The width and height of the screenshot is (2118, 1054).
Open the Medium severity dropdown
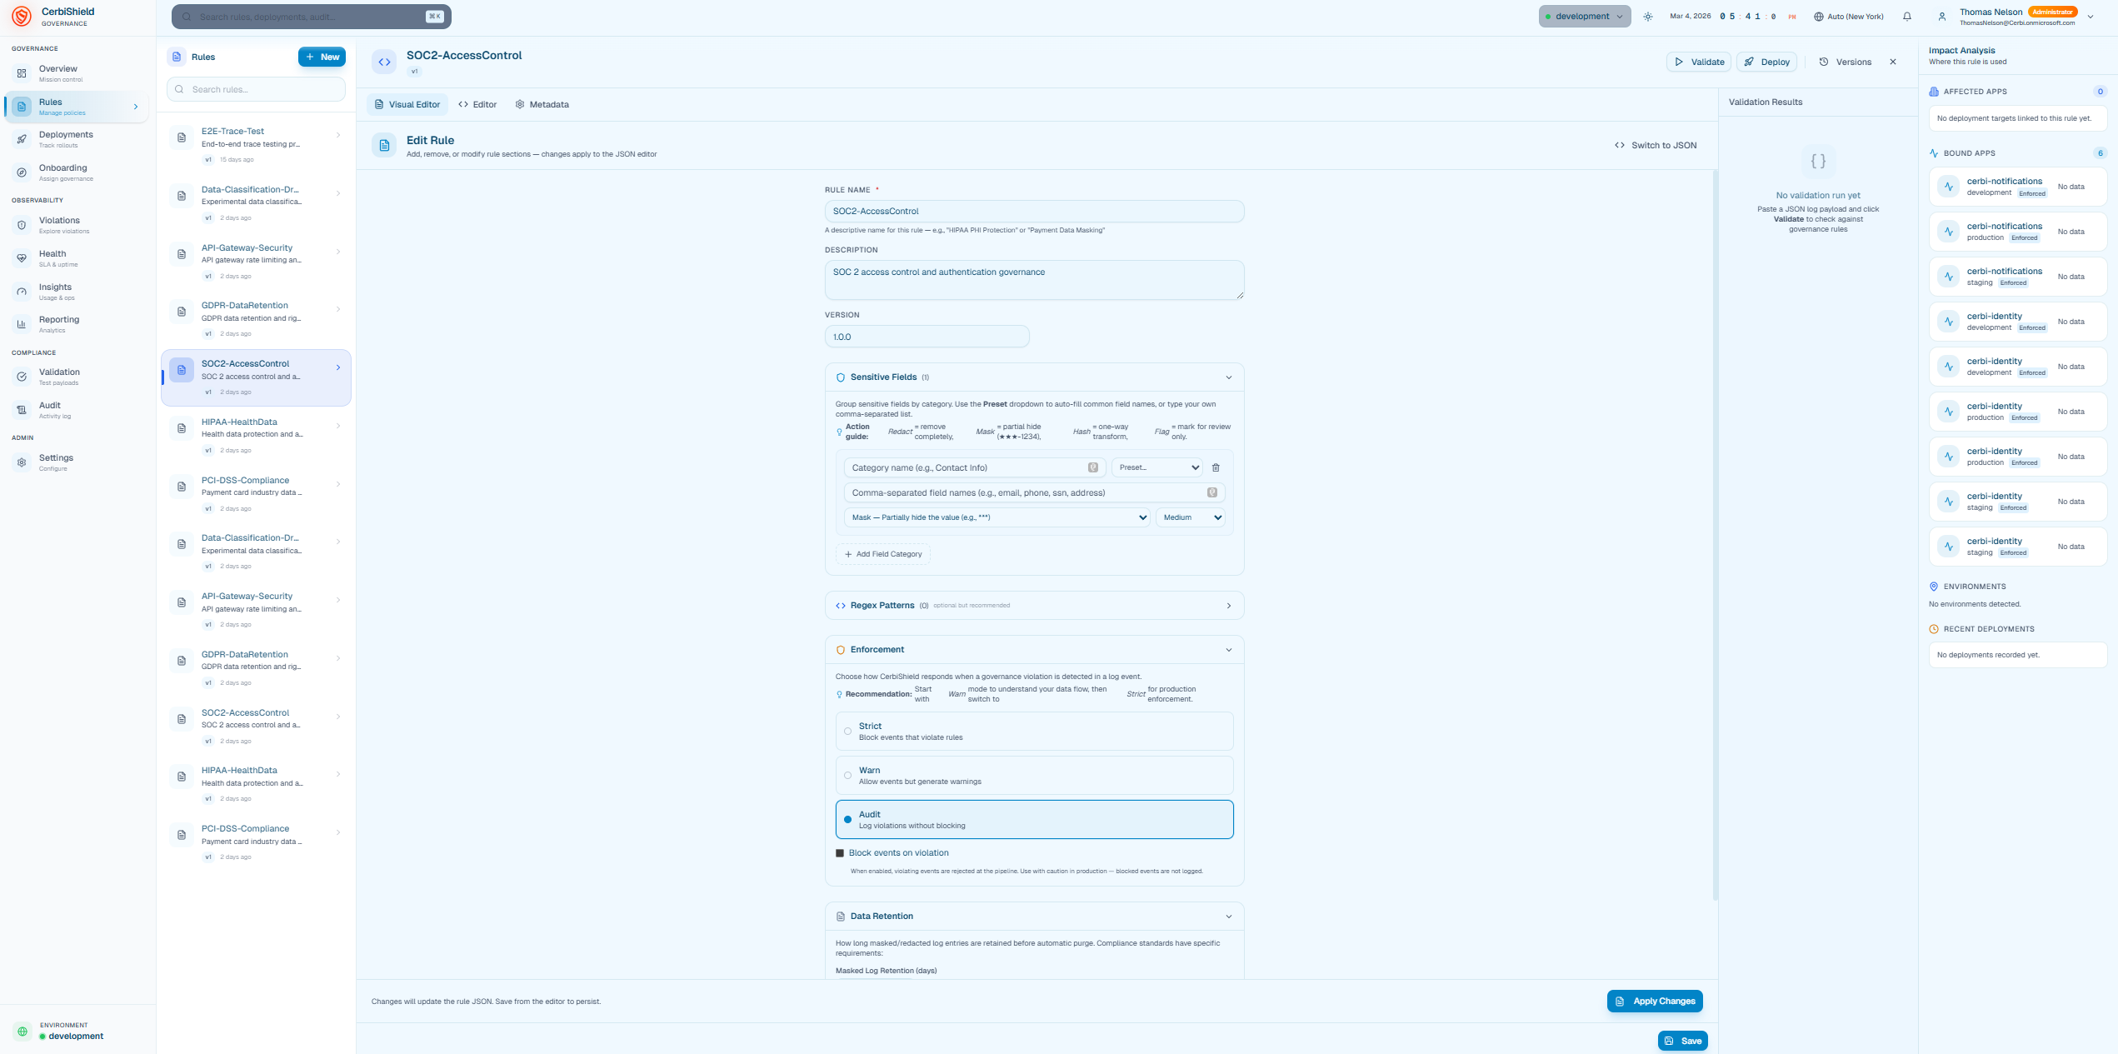coord(1191,518)
